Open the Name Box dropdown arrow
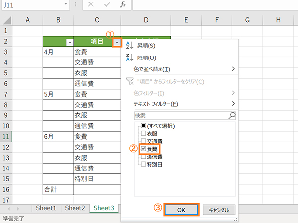Image resolution: width=298 pixels, height=223 pixels. [66, 4]
